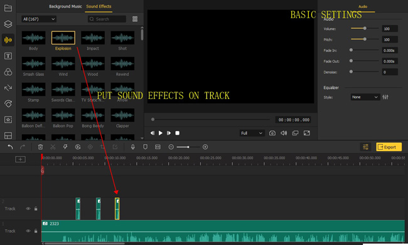Click the Export button
The image size is (408, 245).
click(389, 147)
